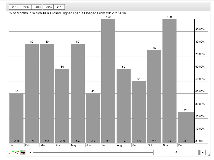Click the Oct axis label
This screenshot has height=160, width=214.
pos(150,145)
